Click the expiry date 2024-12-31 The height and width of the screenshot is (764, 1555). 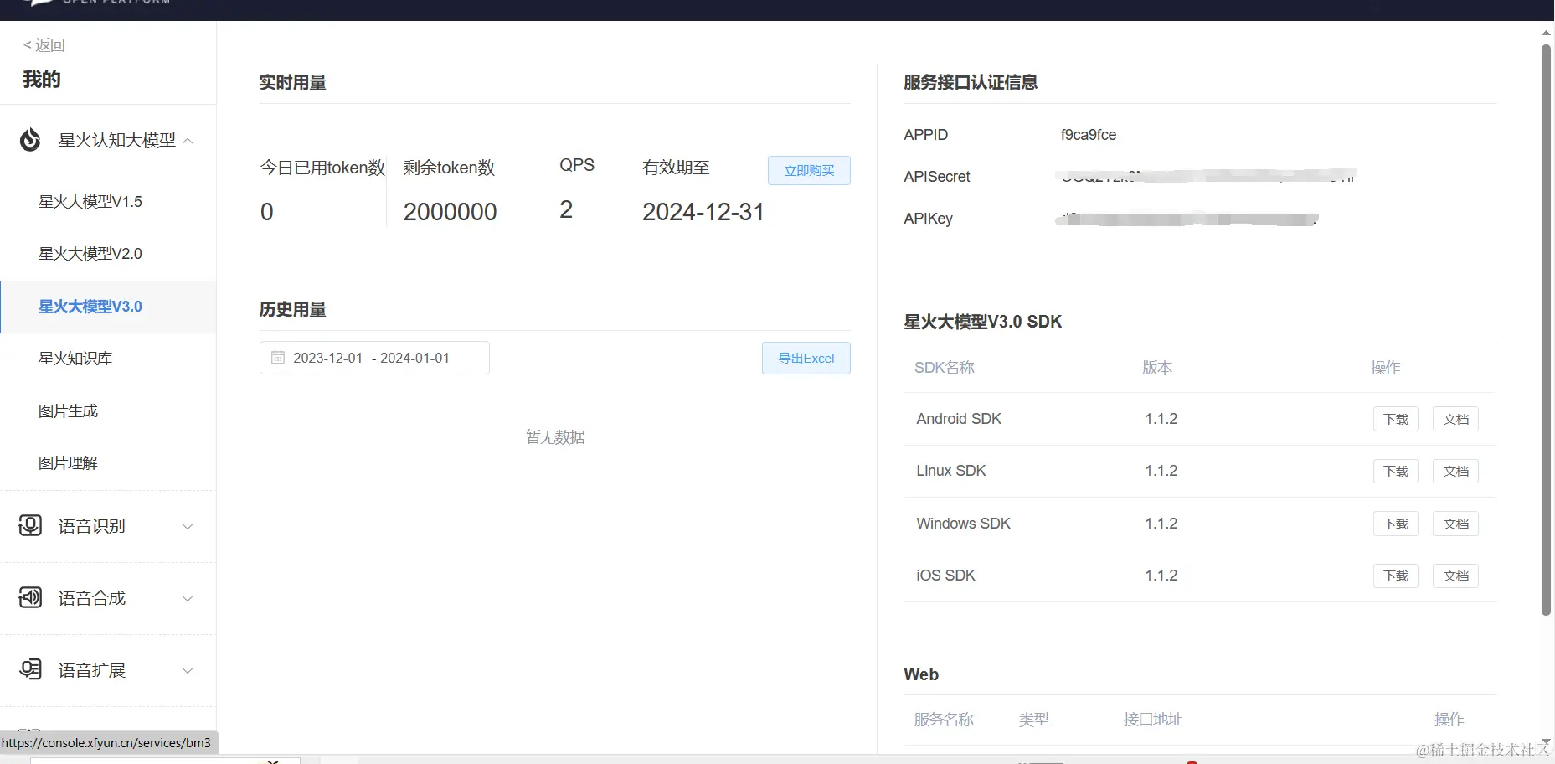[x=703, y=212]
